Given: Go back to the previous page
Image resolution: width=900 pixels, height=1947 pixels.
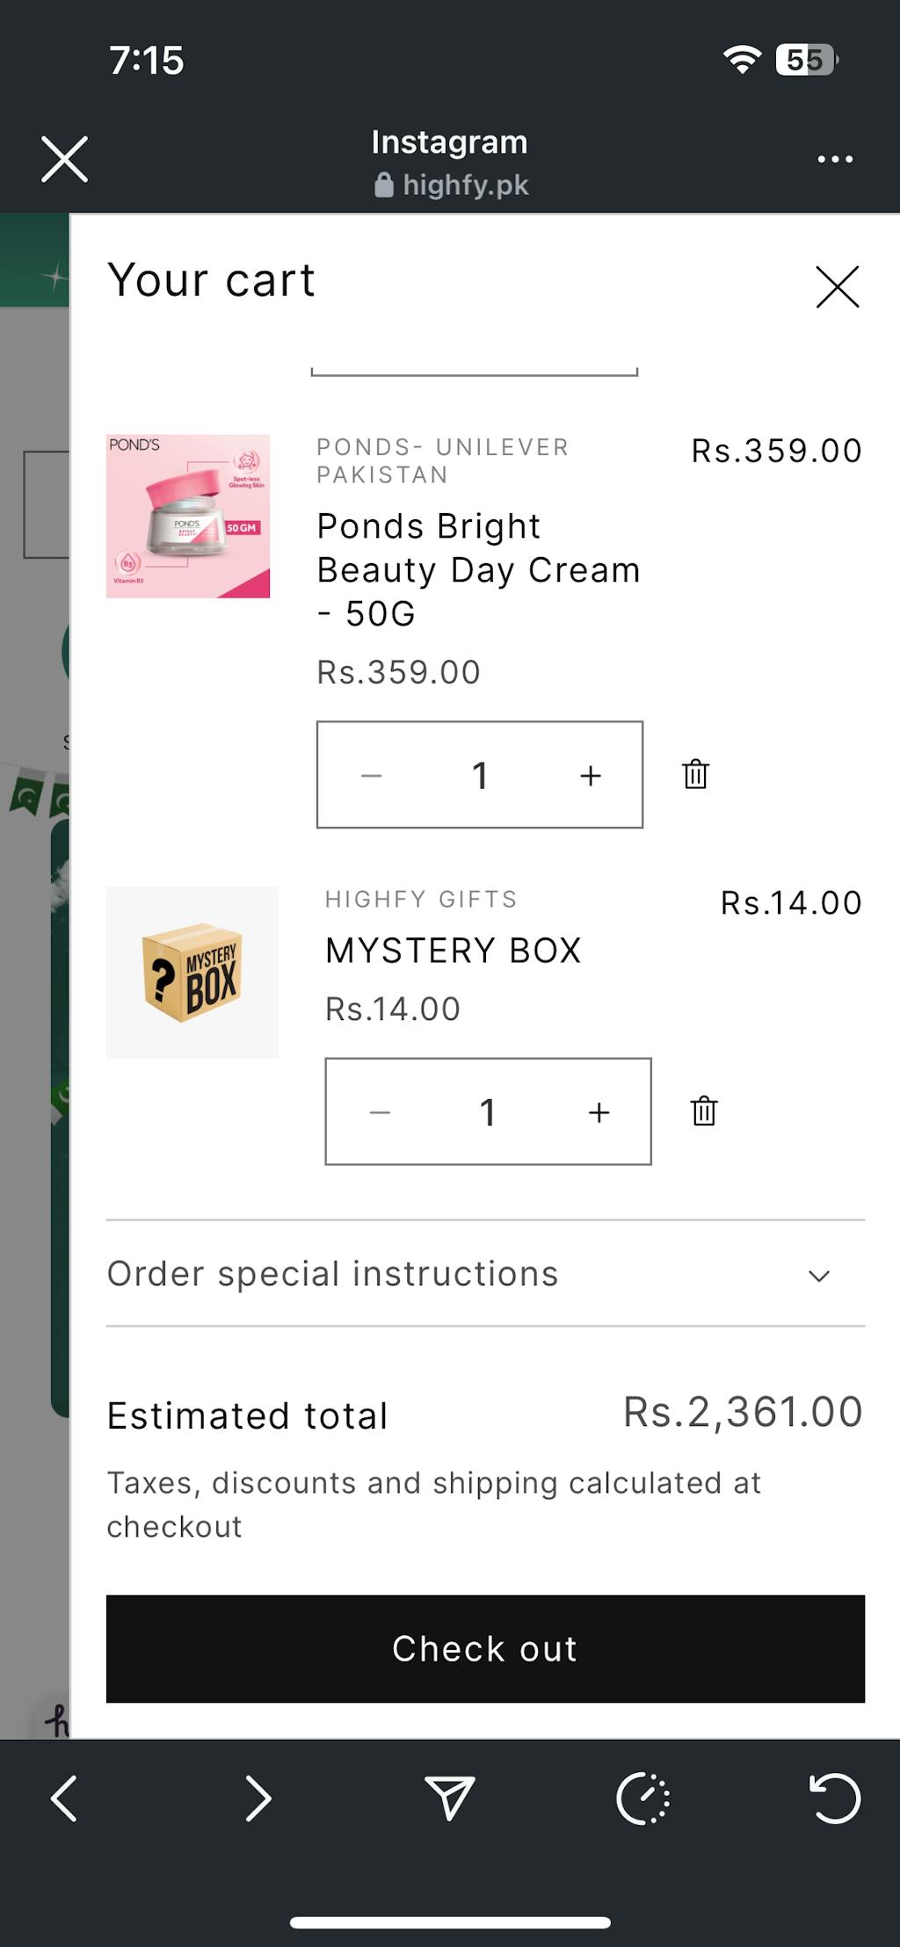Looking at the screenshot, I should point(64,1798).
